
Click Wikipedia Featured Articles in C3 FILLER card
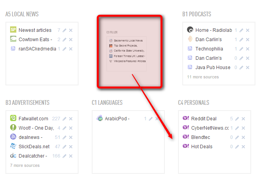pos(130,61)
